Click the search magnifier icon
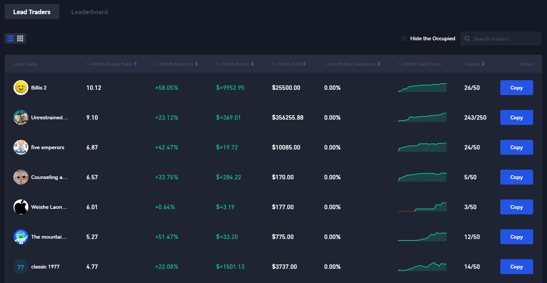 pyautogui.click(x=467, y=39)
